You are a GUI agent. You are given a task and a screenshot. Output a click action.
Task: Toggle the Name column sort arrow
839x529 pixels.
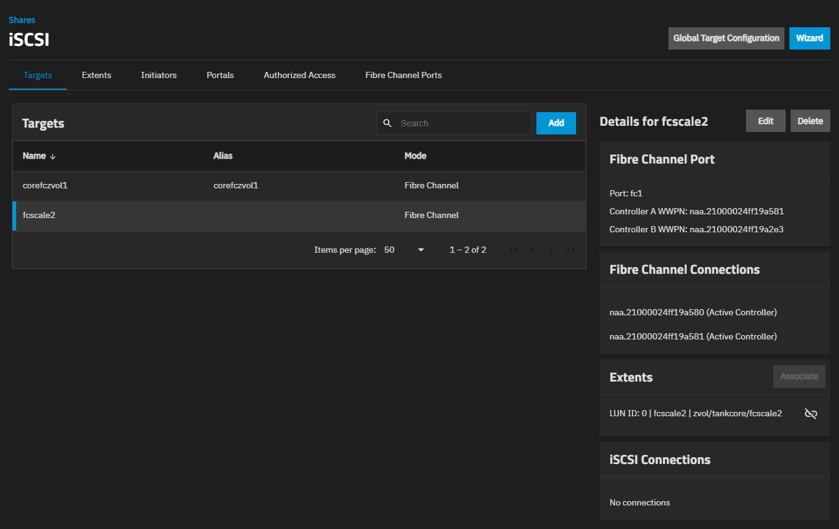(53, 156)
